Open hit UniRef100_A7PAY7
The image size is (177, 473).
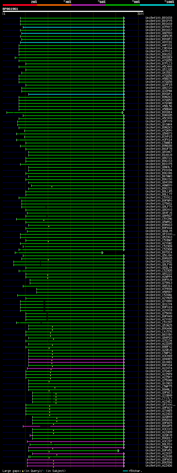pos(159,27)
